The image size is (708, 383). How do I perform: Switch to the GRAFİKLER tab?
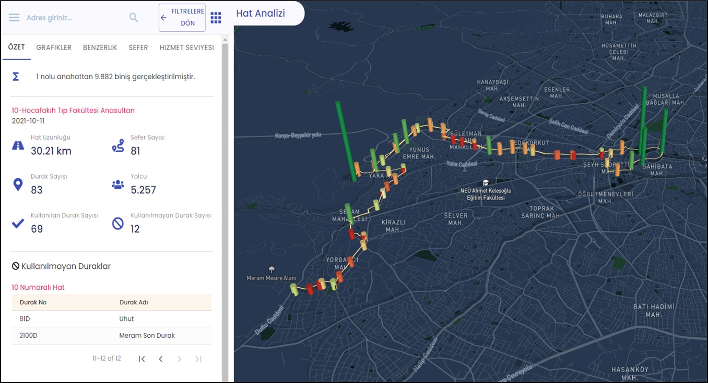[x=54, y=47]
